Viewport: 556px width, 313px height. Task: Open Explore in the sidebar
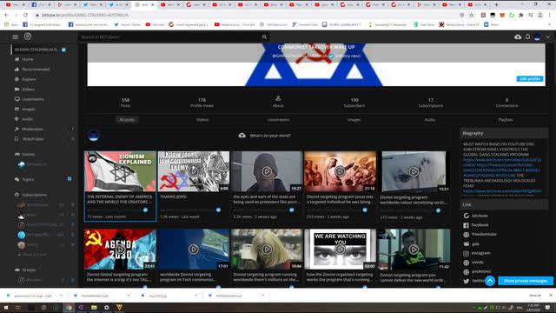25,79
